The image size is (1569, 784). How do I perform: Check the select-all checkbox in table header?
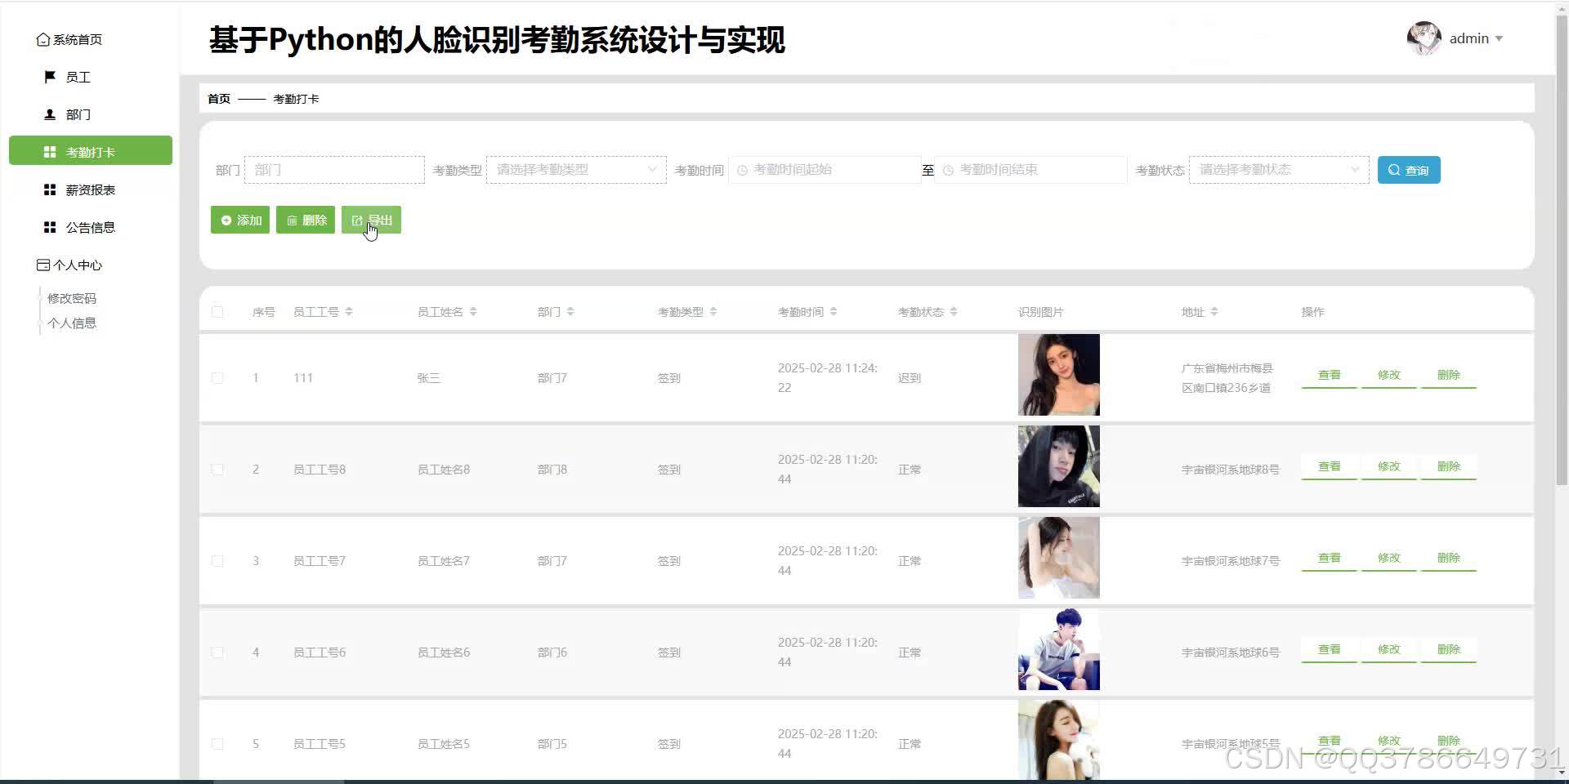217,311
